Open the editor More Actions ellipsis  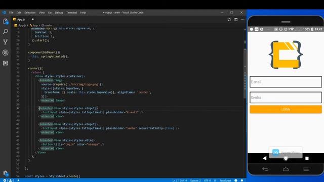[242, 19]
